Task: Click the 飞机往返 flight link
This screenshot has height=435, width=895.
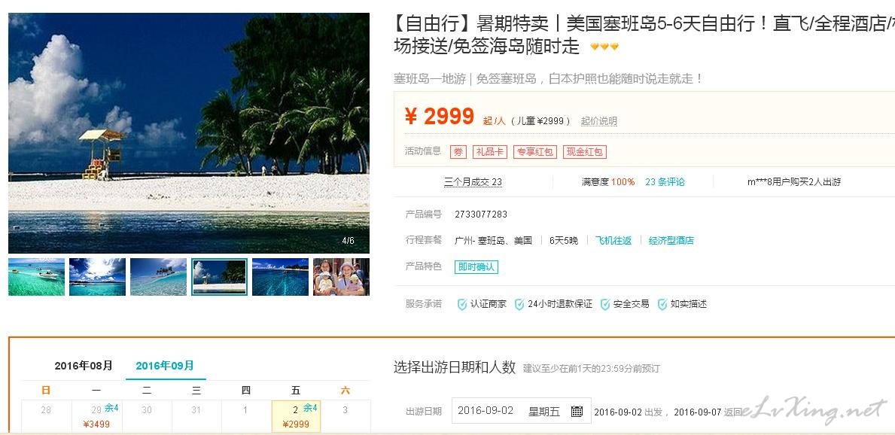Action: (x=613, y=240)
